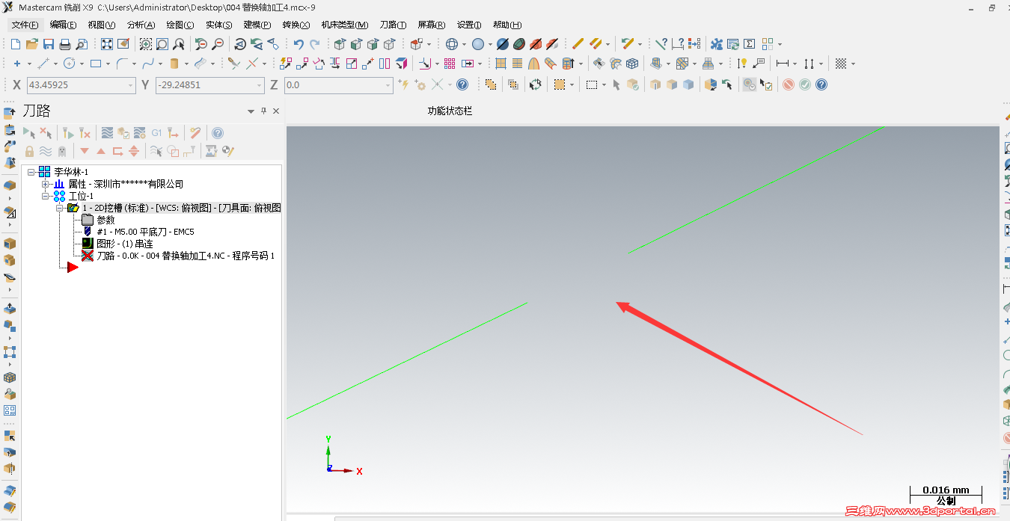Fit geometry to screen icon
Viewport: 1010px width, 521px height.
[x=107, y=44]
